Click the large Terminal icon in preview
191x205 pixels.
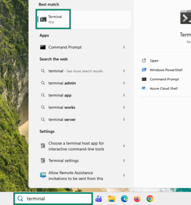[x=185, y=17]
